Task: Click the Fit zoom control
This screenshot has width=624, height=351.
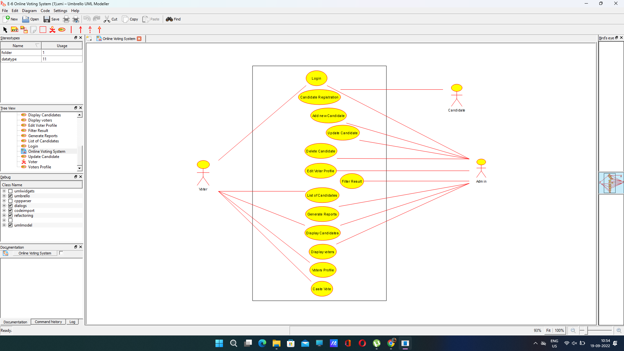Action: coord(548,330)
